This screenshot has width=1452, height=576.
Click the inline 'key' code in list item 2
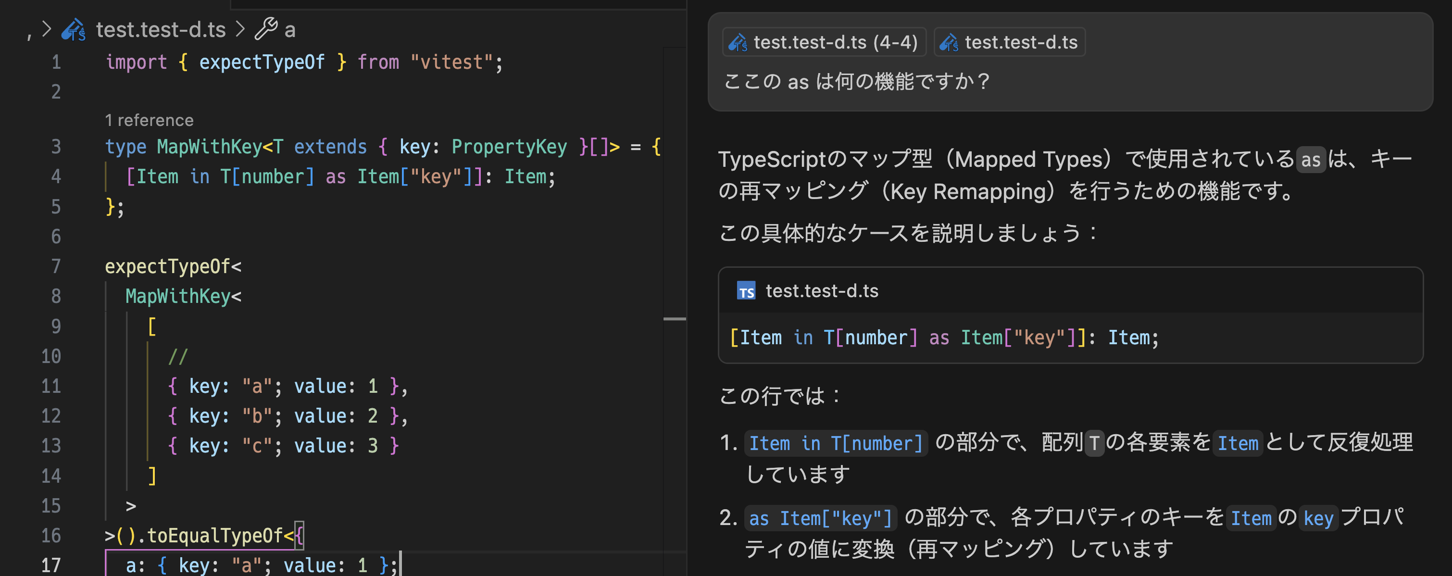coord(1318,518)
